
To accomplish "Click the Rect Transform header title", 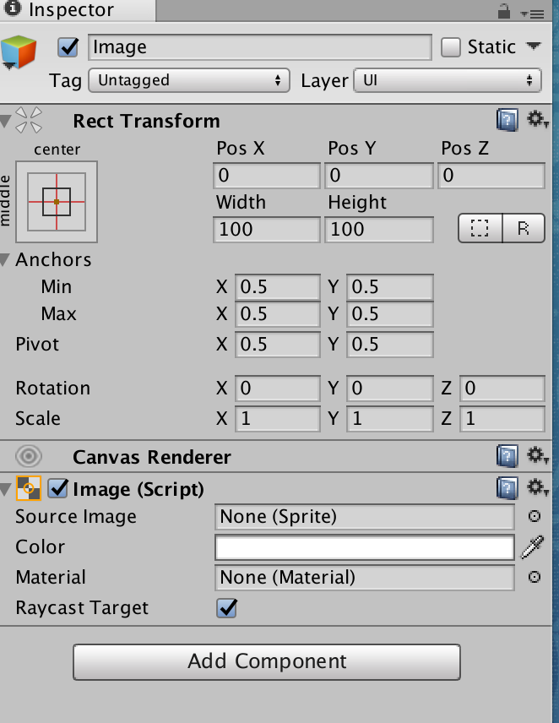I will [147, 122].
